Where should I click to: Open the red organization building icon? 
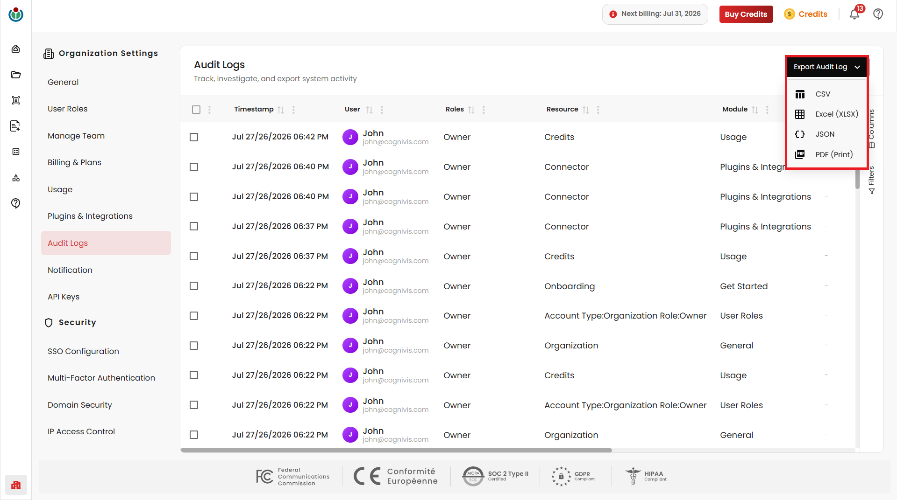16,485
